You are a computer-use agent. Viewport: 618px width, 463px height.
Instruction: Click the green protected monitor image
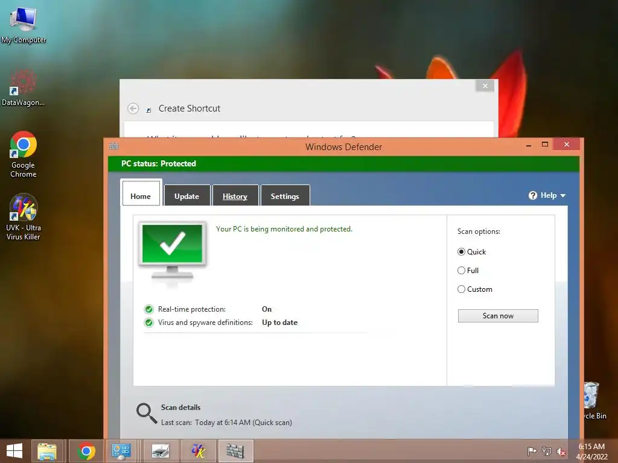[172, 250]
